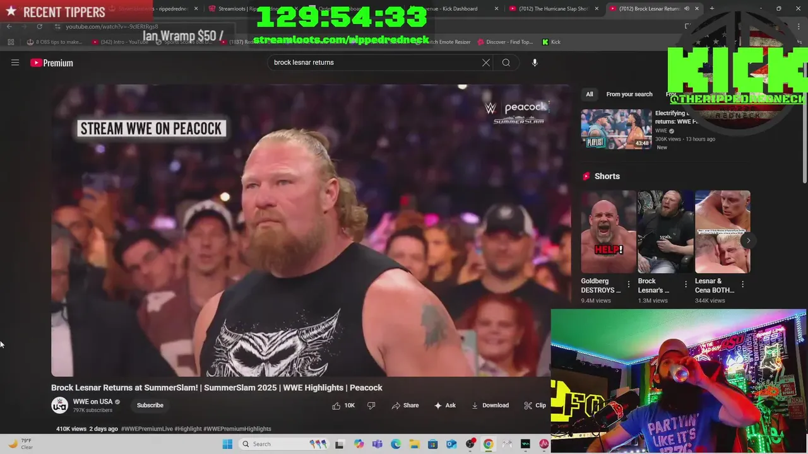The width and height of the screenshot is (808, 454).
Task: Clear the search box with X icon
Action: (x=486, y=62)
